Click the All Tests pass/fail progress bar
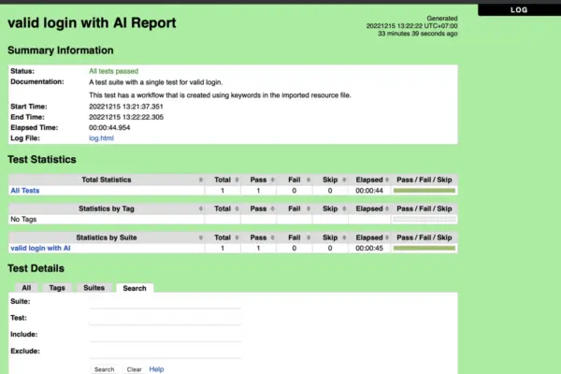 424,191
